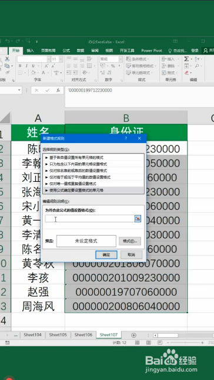Image resolution: width=214 pixels, height=380 pixels.
Task: Click the Sort and Filter icon
Action: [197, 59]
